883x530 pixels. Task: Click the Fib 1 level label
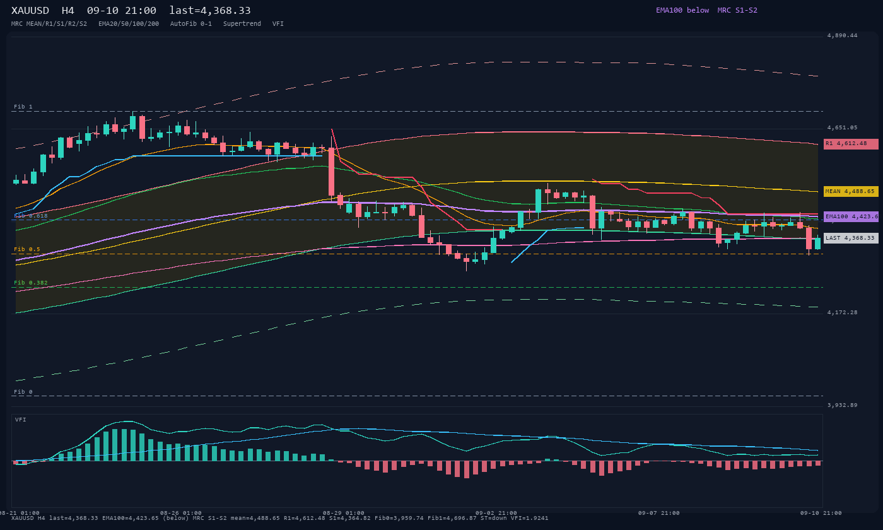click(x=23, y=107)
